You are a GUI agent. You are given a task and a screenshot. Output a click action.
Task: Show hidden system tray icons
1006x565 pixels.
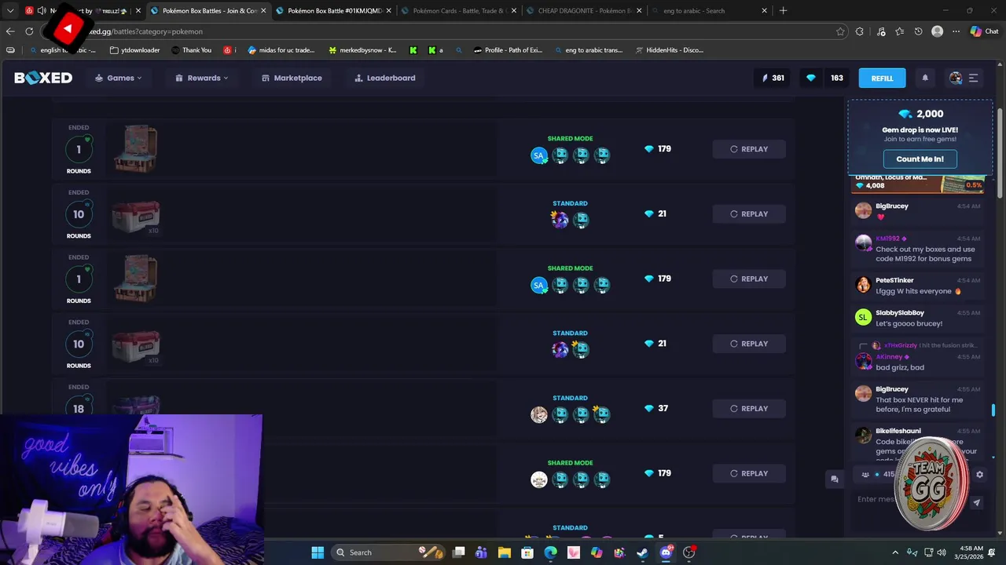[895, 552]
